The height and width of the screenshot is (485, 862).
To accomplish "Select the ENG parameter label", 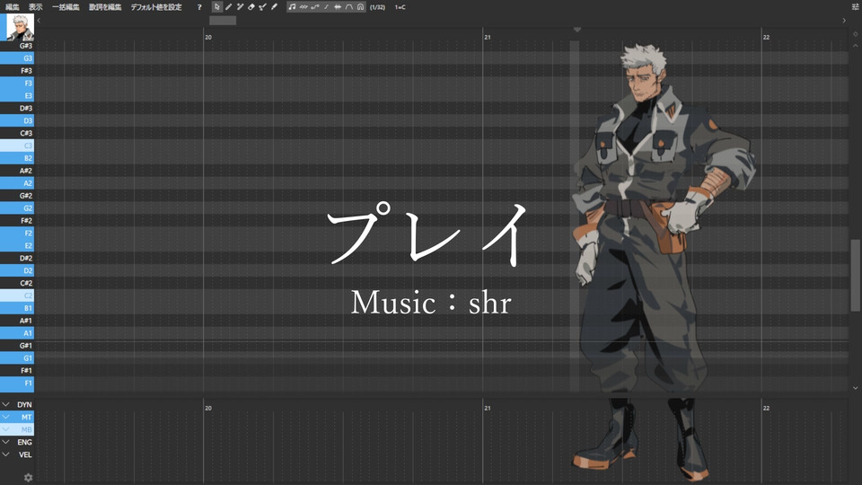I will [25, 442].
